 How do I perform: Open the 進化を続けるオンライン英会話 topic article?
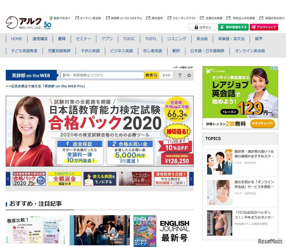click(x=254, y=184)
